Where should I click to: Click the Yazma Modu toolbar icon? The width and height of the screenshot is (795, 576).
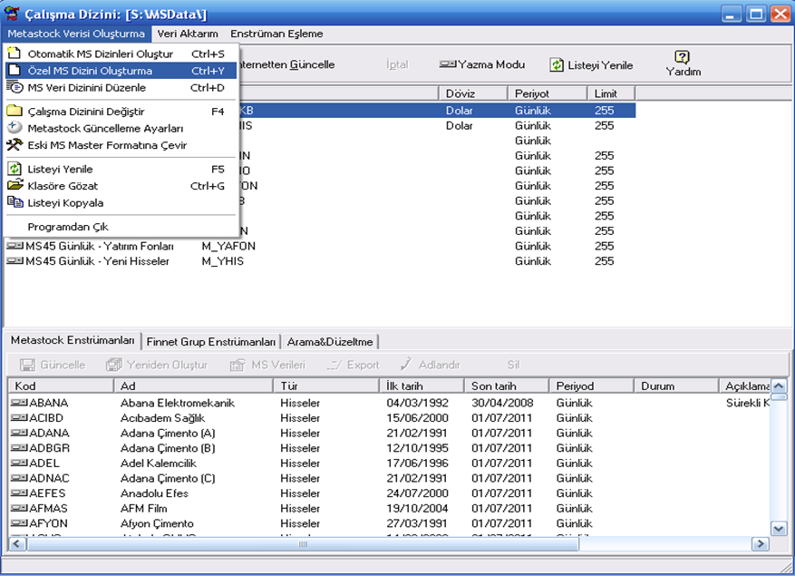pos(448,65)
